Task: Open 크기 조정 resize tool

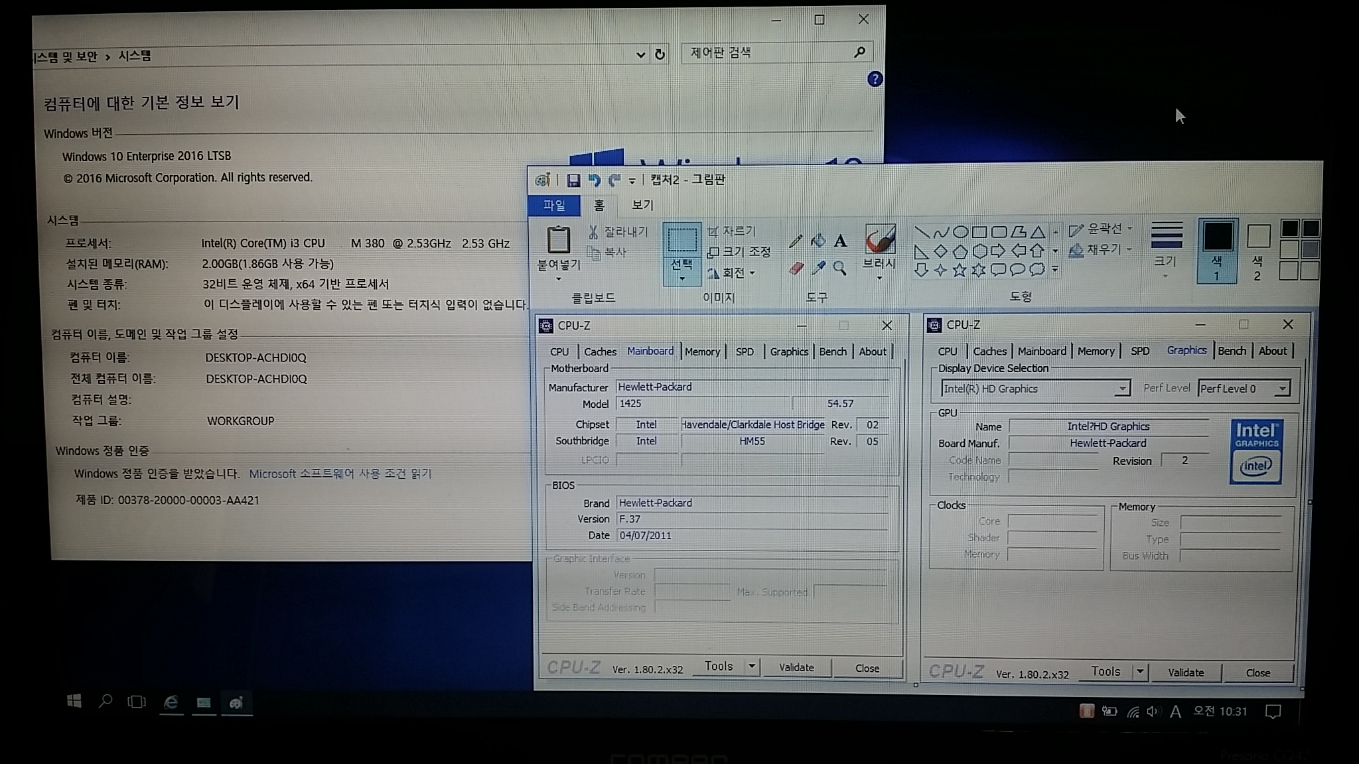Action: 739,252
